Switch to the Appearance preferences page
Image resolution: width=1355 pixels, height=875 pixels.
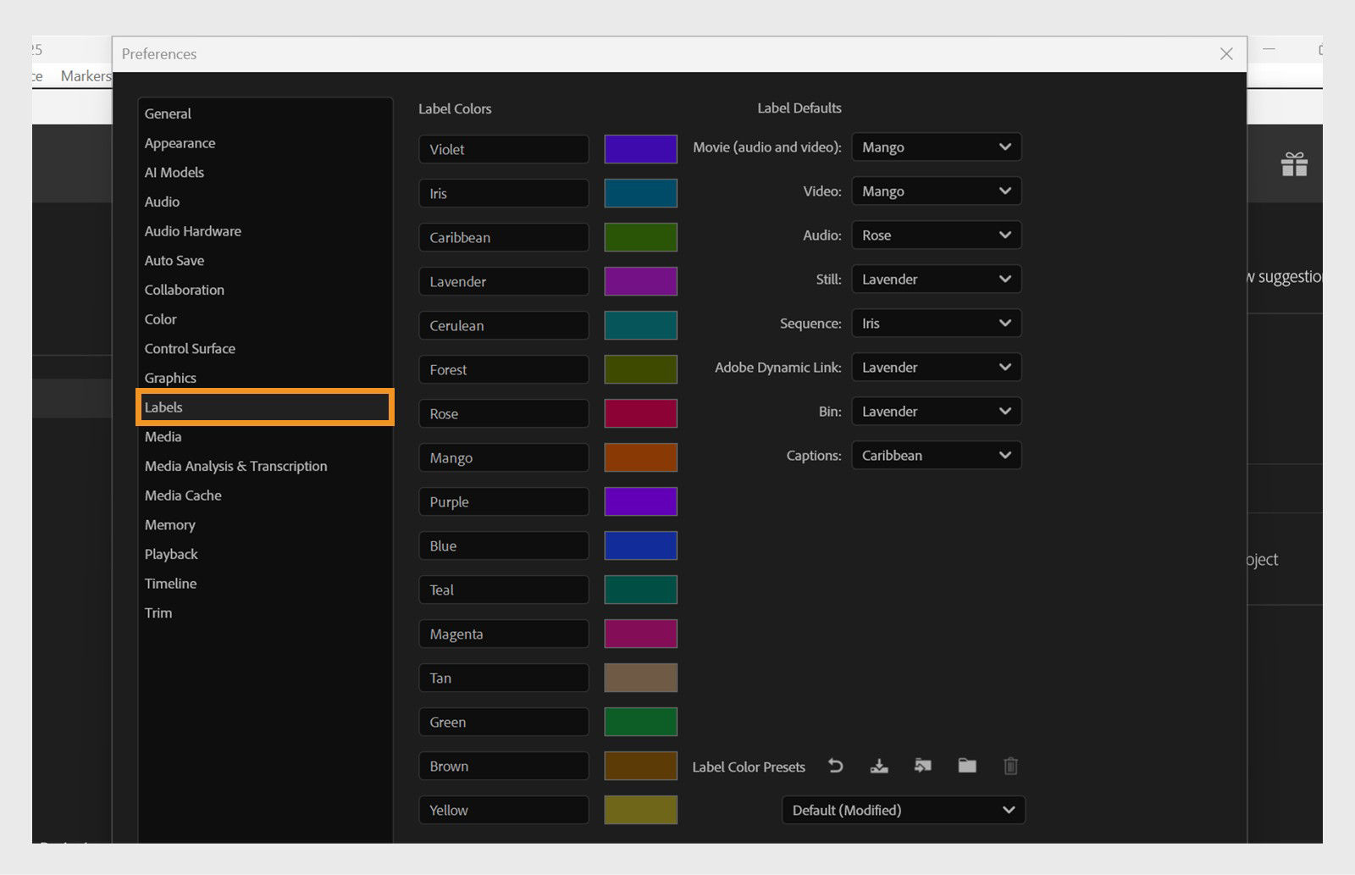coord(180,142)
